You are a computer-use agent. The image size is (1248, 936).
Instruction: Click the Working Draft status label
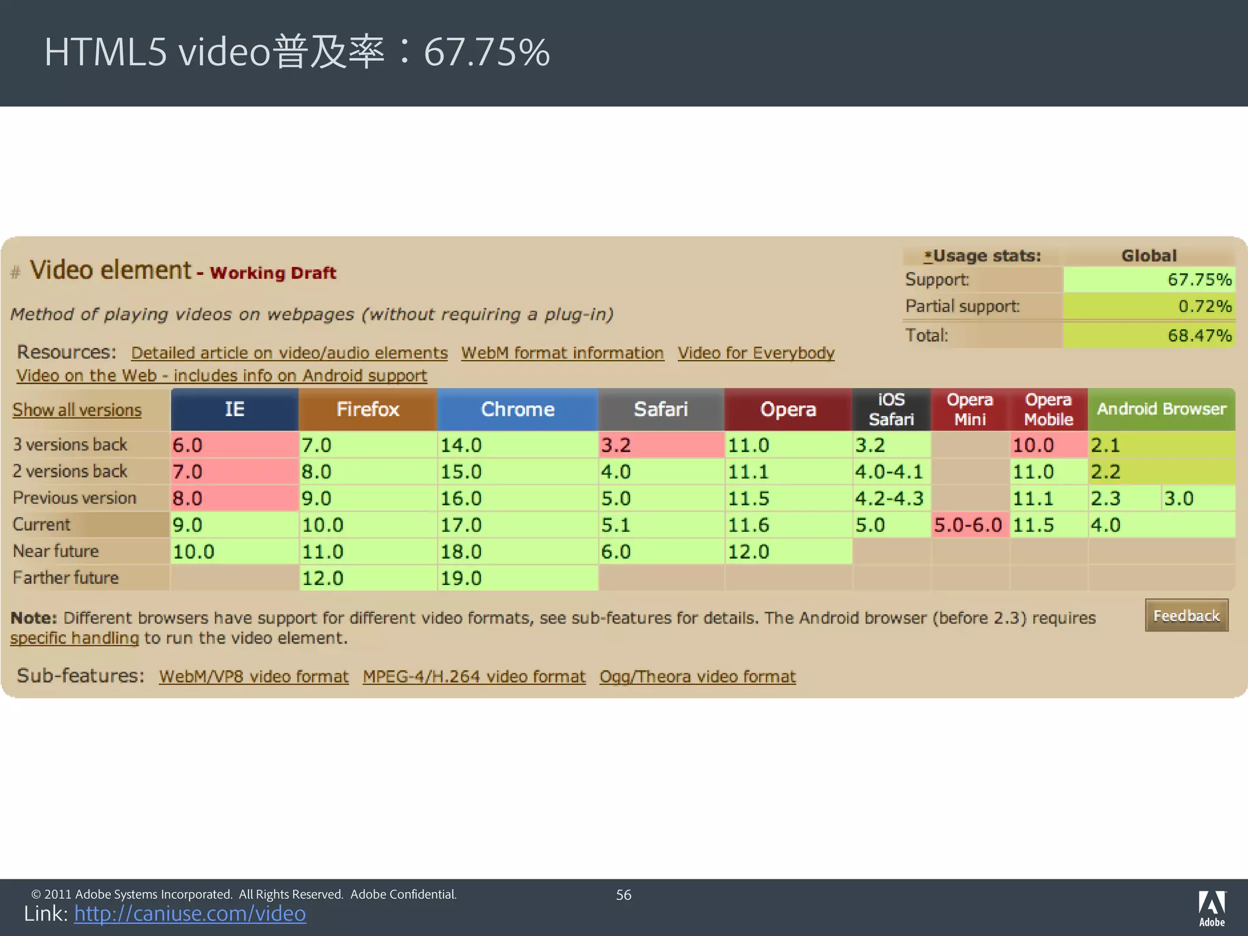pyautogui.click(x=273, y=272)
